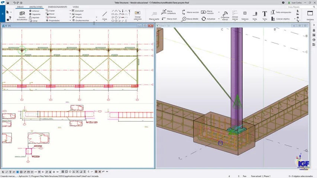Open the history clock icon

pos(21,3)
